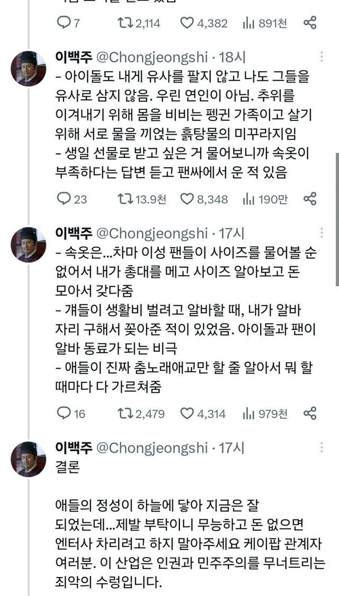Share the 18시 tweet about 펭귄 가족
This screenshot has width=339, height=596.
click(310, 199)
